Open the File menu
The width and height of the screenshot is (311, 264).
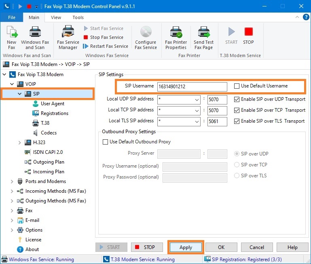coord(12,17)
